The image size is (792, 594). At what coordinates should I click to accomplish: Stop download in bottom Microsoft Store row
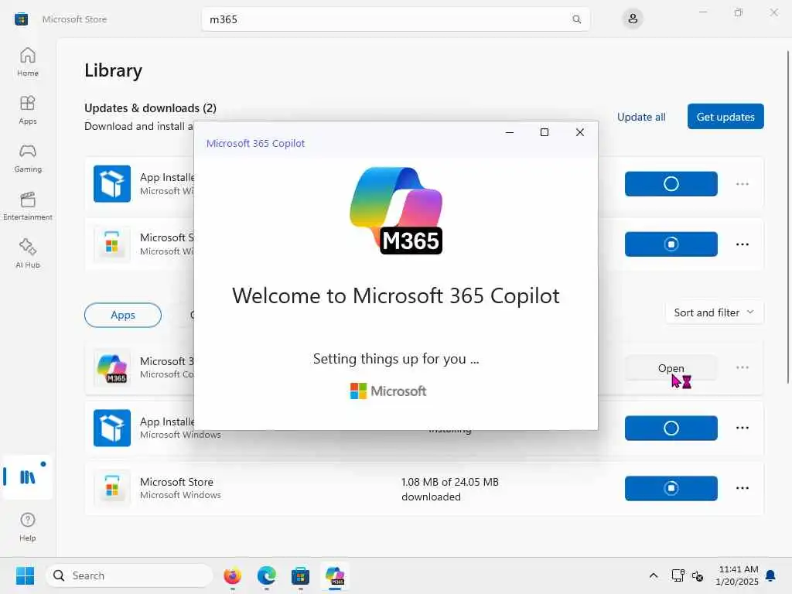click(671, 488)
